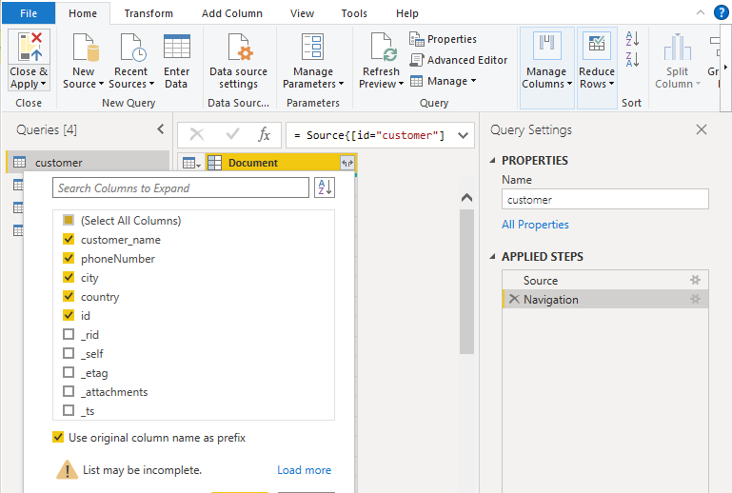Select the Source applied step
The image size is (732, 493).
pos(605,280)
